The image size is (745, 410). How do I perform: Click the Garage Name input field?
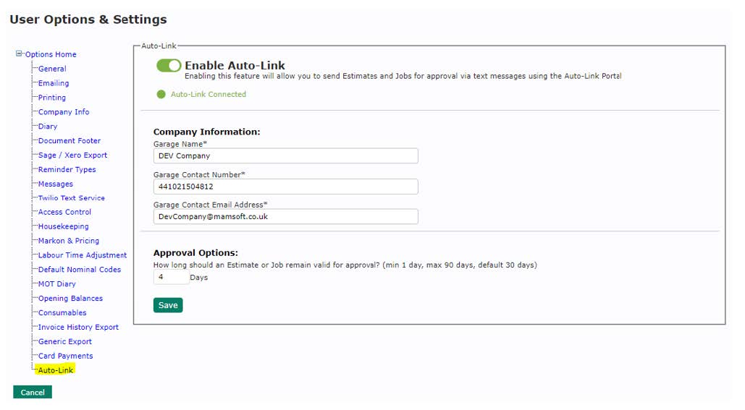285,156
